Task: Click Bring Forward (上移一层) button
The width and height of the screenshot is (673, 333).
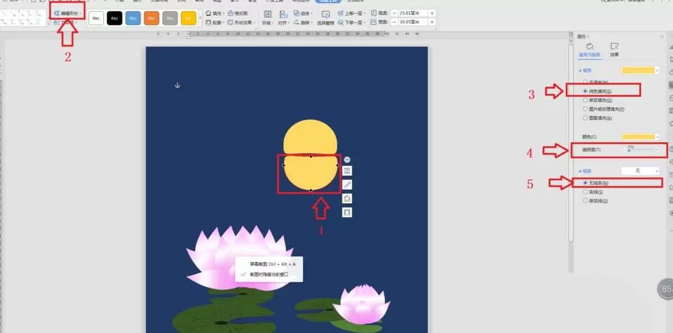Action: [351, 13]
